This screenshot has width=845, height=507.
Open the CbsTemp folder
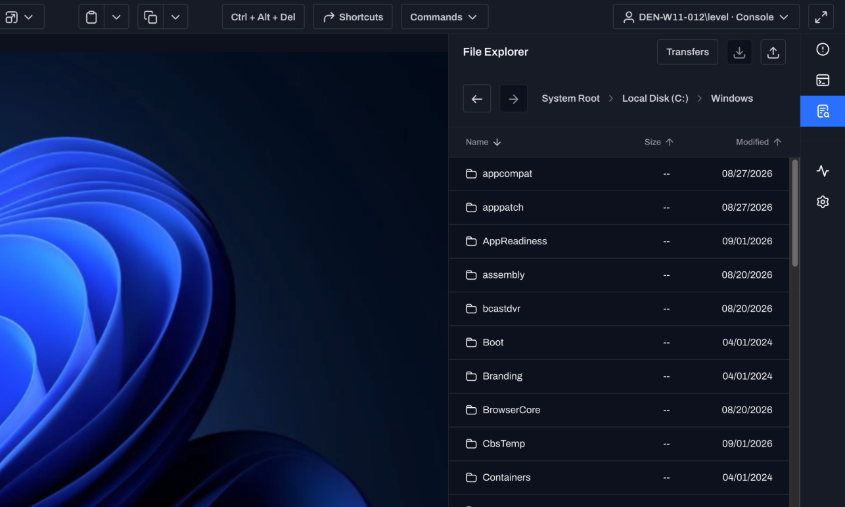coord(619,444)
